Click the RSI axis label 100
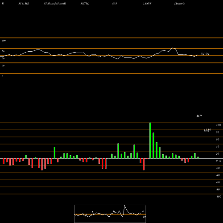This screenshot has width=223, height=223. [4, 41]
